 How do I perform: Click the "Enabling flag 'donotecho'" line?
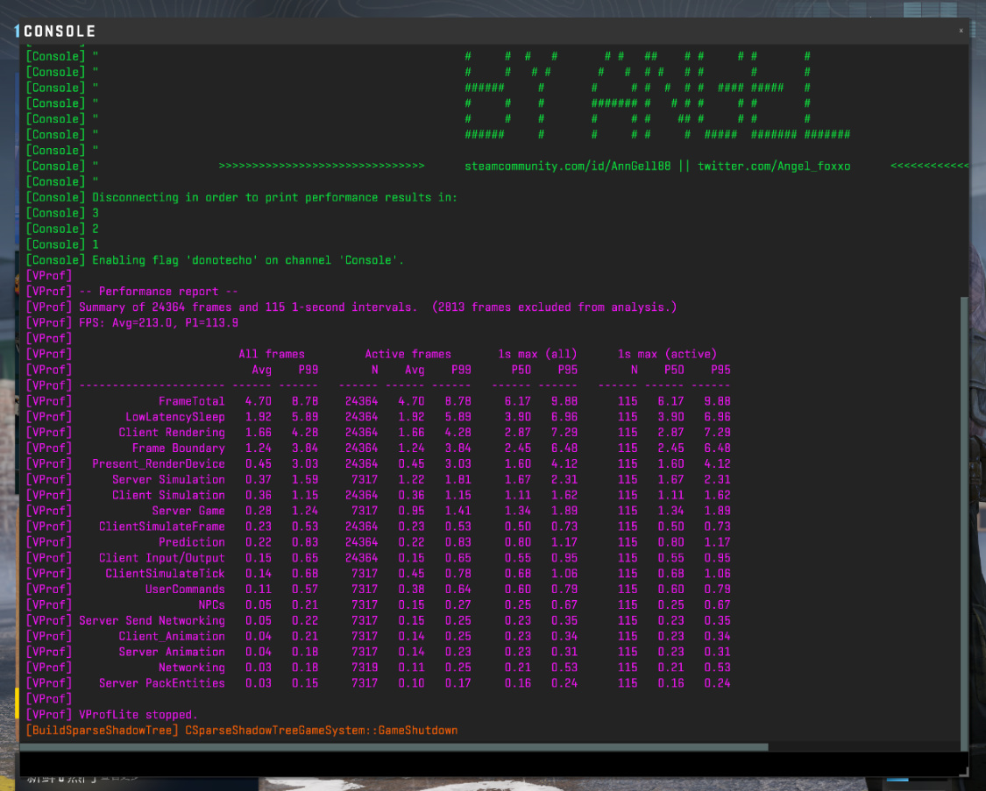[x=215, y=260]
